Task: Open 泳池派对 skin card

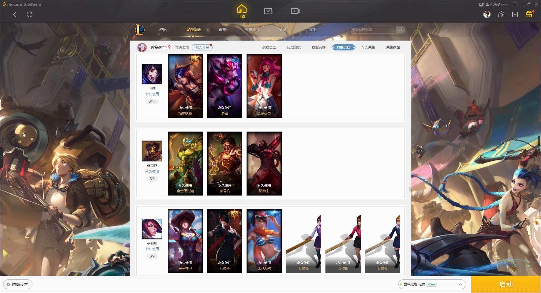Action: click(264, 241)
